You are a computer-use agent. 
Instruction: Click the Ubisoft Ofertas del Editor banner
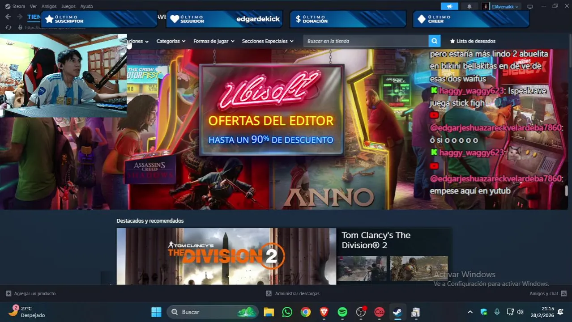pos(272,110)
